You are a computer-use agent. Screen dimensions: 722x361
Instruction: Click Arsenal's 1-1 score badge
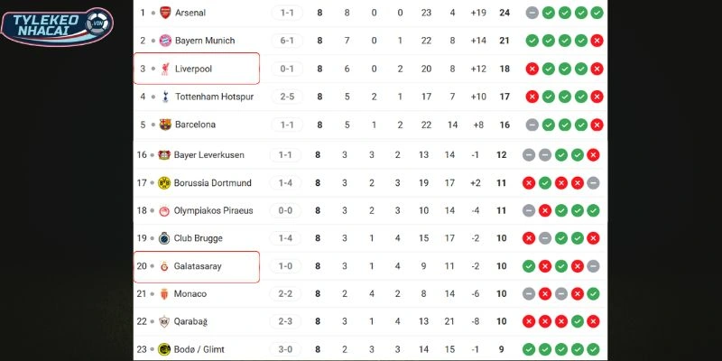coord(285,14)
